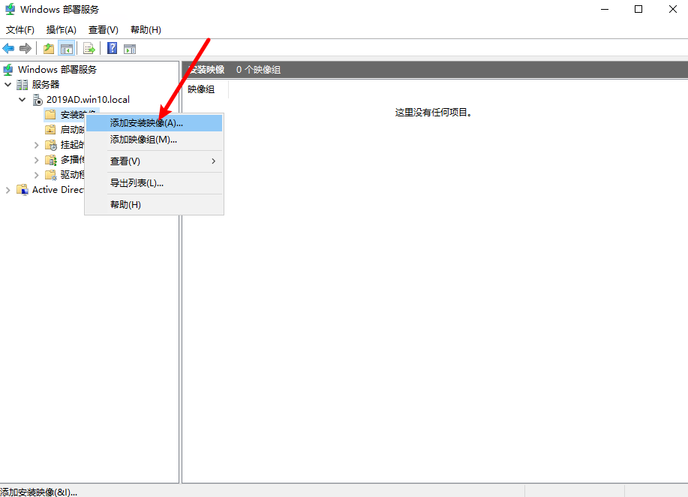Click the Up one level folder icon

click(x=49, y=49)
